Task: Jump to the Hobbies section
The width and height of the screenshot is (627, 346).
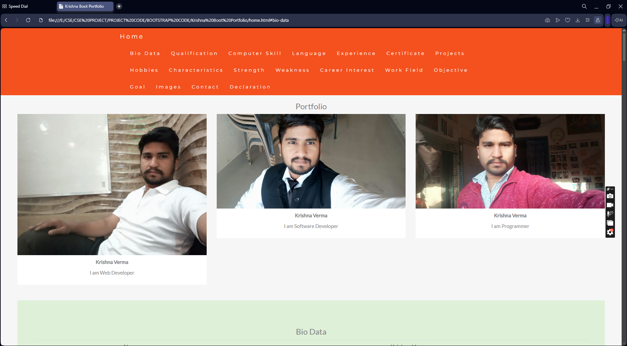Action: pos(144,70)
